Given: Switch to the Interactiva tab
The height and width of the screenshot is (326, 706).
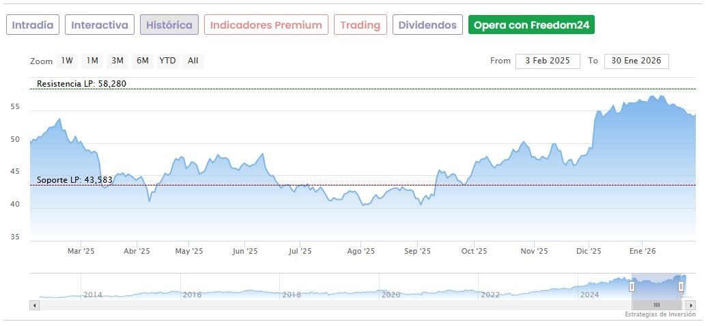Looking at the screenshot, I should click(100, 25).
